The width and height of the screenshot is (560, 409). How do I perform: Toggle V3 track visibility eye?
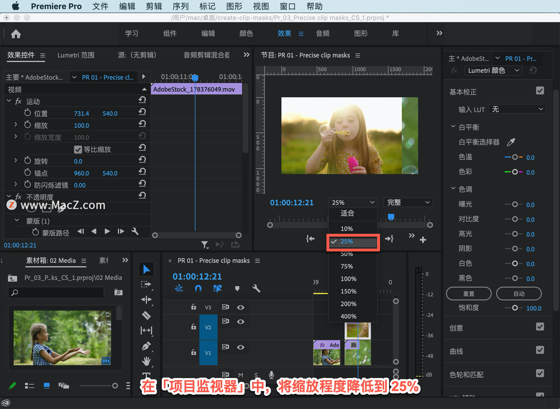(x=241, y=307)
